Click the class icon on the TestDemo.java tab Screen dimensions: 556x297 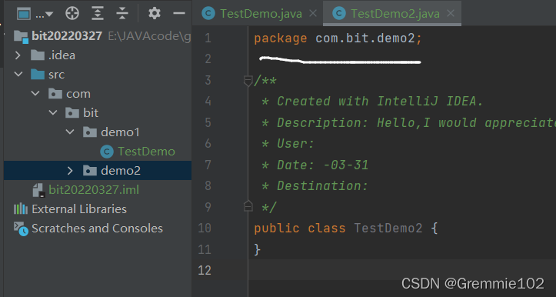208,14
